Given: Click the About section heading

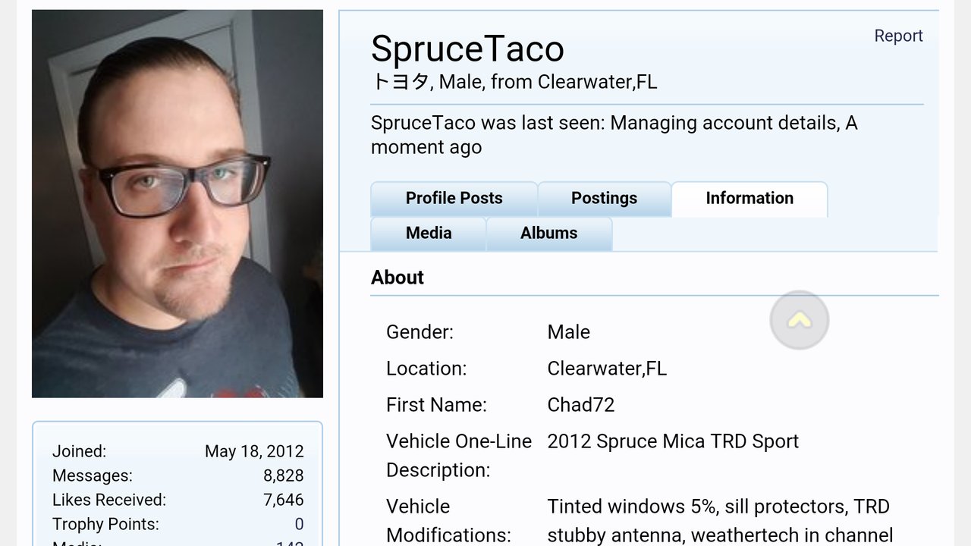Looking at the screenshot, I should click(x=398, y=278).
